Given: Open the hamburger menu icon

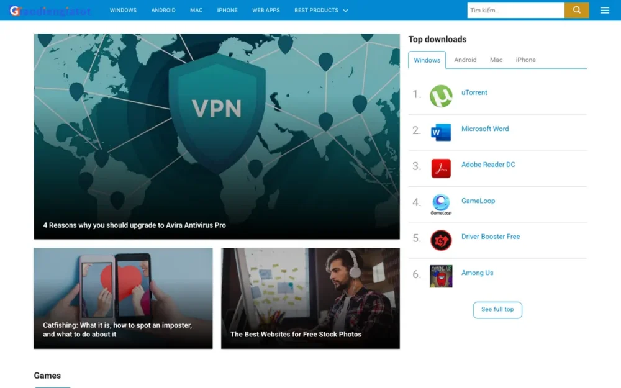Looking at the screenshot, I should (604, 11).
